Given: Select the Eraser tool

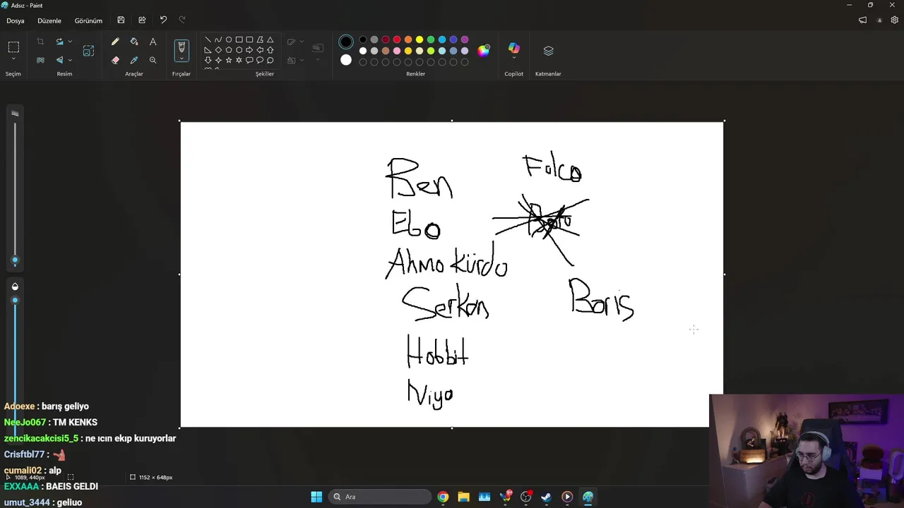Looking at the screenshot, I should point(115,60).
